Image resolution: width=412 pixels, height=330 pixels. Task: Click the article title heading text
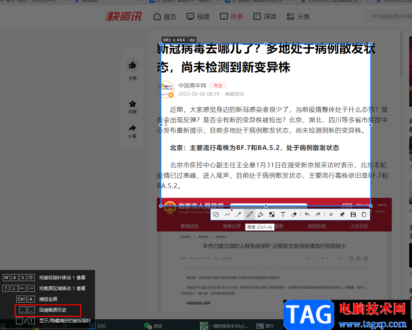tap(266, 58)
